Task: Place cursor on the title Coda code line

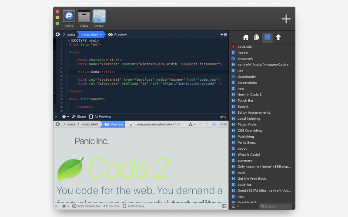Action: (x=96, y=72)
